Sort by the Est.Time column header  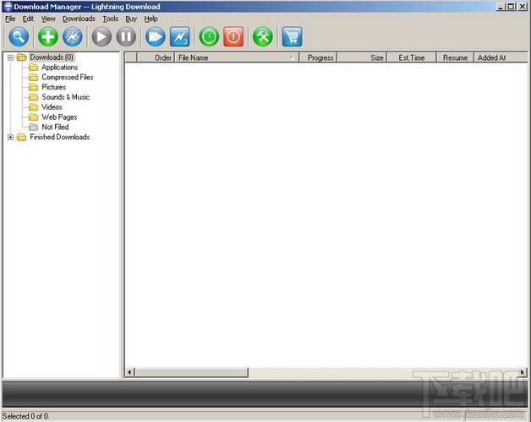412,58
